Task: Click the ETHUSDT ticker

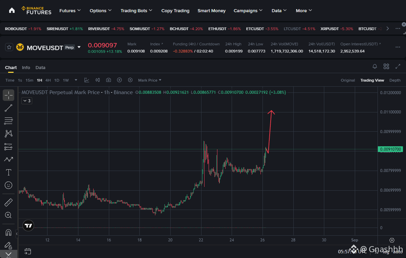Action: (225, 29)
